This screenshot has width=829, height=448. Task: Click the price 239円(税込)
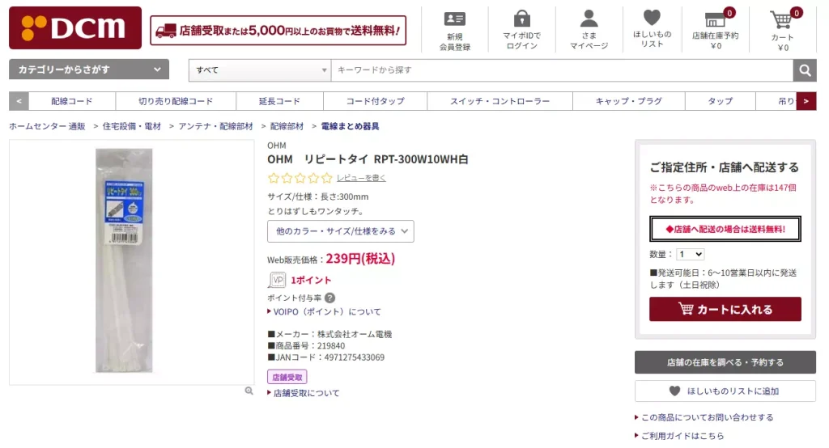[x=360, y=258]
